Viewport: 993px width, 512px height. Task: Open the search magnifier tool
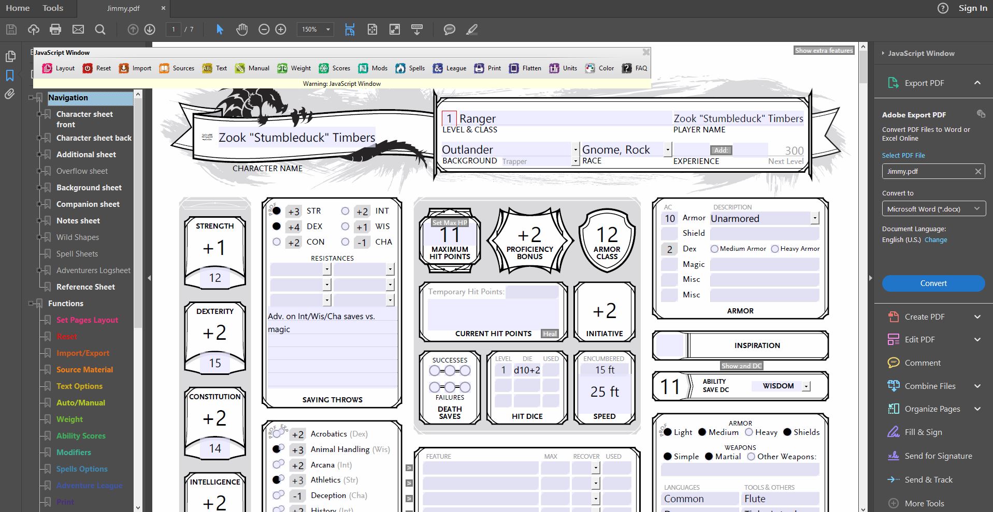coord(100,29)
